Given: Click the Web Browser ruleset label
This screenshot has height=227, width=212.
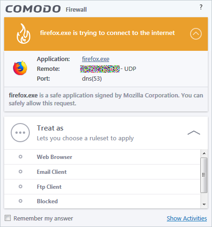Looking at the screenshot, I should (55, 157).
